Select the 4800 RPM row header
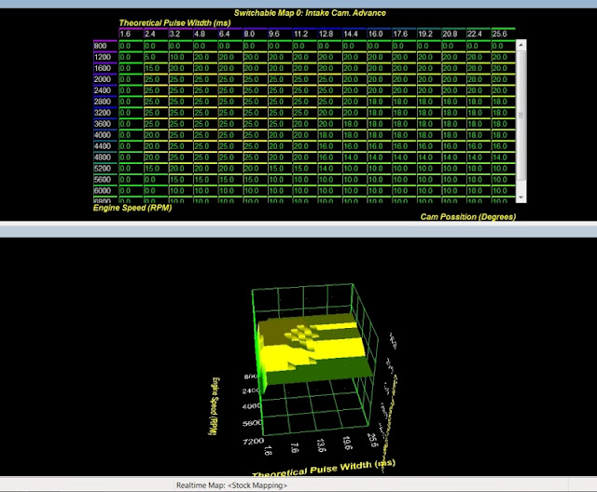Image resolution: width=597 pixels, height=492 pixels. pos(105,157)
